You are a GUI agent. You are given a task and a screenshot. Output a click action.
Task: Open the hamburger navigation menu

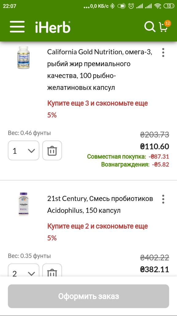click(17, 27)
